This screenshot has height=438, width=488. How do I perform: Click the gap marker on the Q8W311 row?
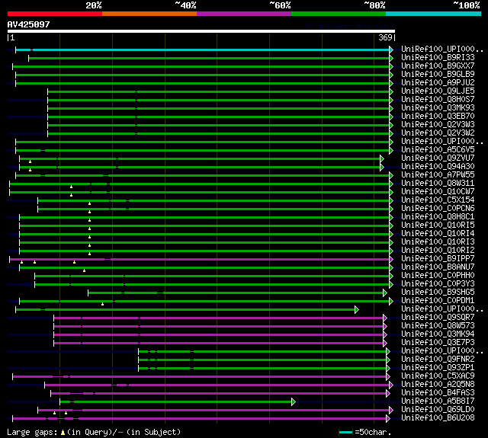[72, 186]
